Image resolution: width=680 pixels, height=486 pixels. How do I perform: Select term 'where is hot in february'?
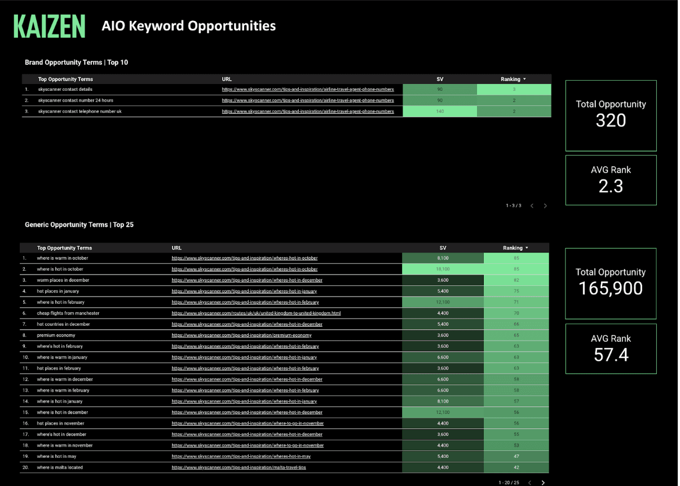[x=60, y=302]
